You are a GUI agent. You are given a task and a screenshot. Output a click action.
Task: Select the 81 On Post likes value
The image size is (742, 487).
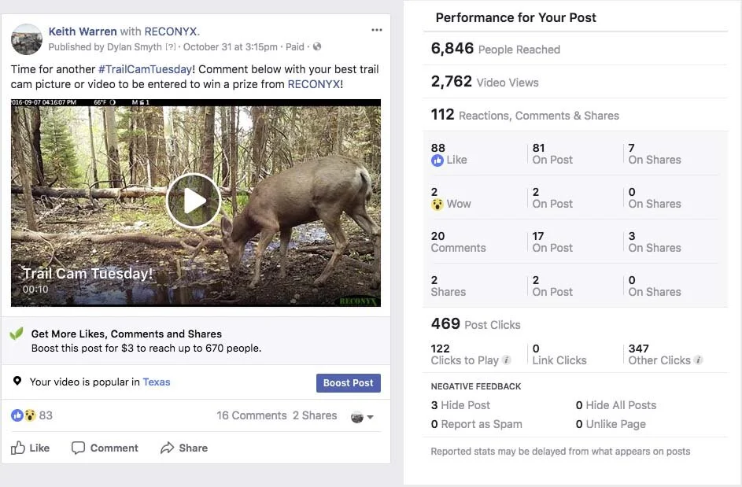pos(552,154)
